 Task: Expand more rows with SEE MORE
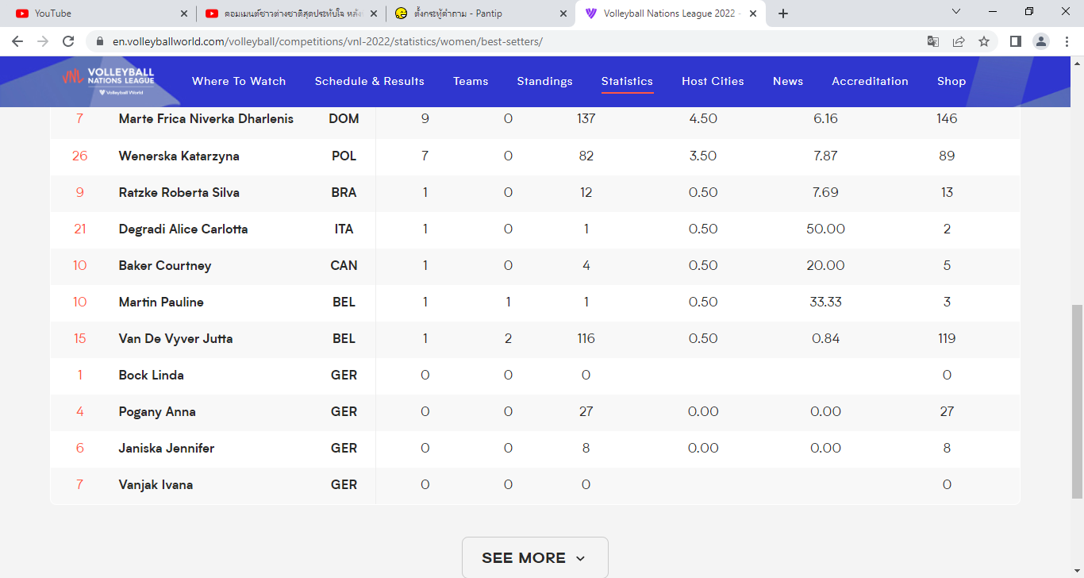click(x=534, y=557)
